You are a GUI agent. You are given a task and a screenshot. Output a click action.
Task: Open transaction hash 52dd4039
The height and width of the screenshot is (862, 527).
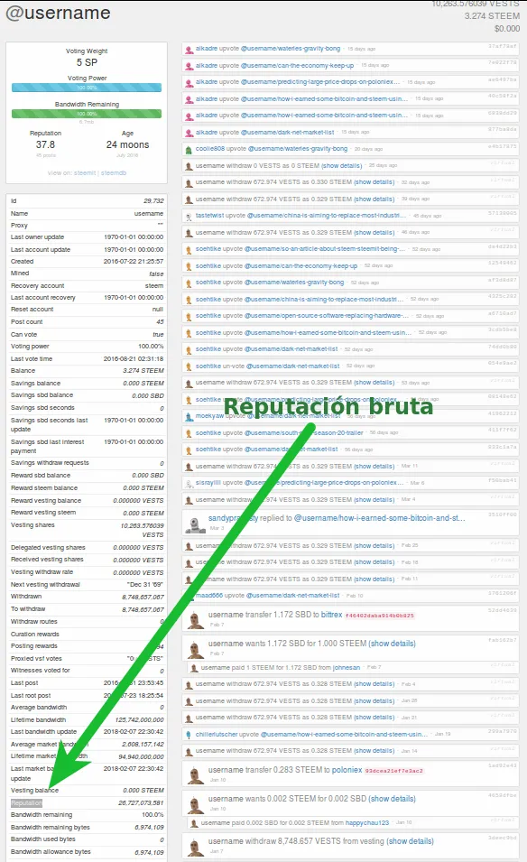503,610
